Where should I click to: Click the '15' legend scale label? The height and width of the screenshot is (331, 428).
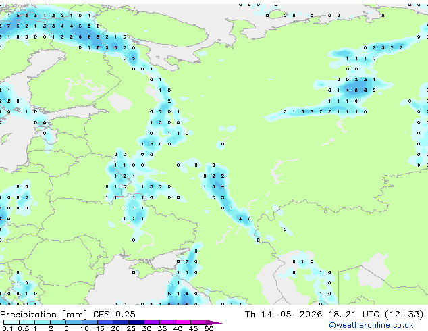(100, 328)
